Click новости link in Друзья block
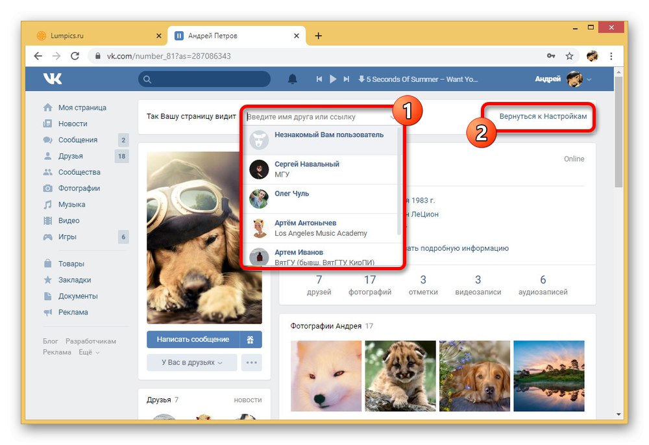649x445 pixels. [x=247, y=400]
